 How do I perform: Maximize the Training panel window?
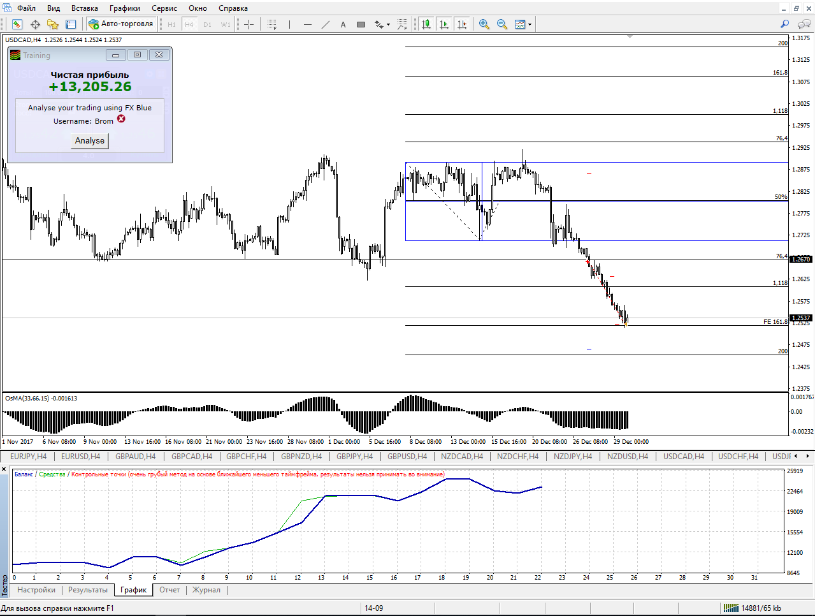pos(137,55)
